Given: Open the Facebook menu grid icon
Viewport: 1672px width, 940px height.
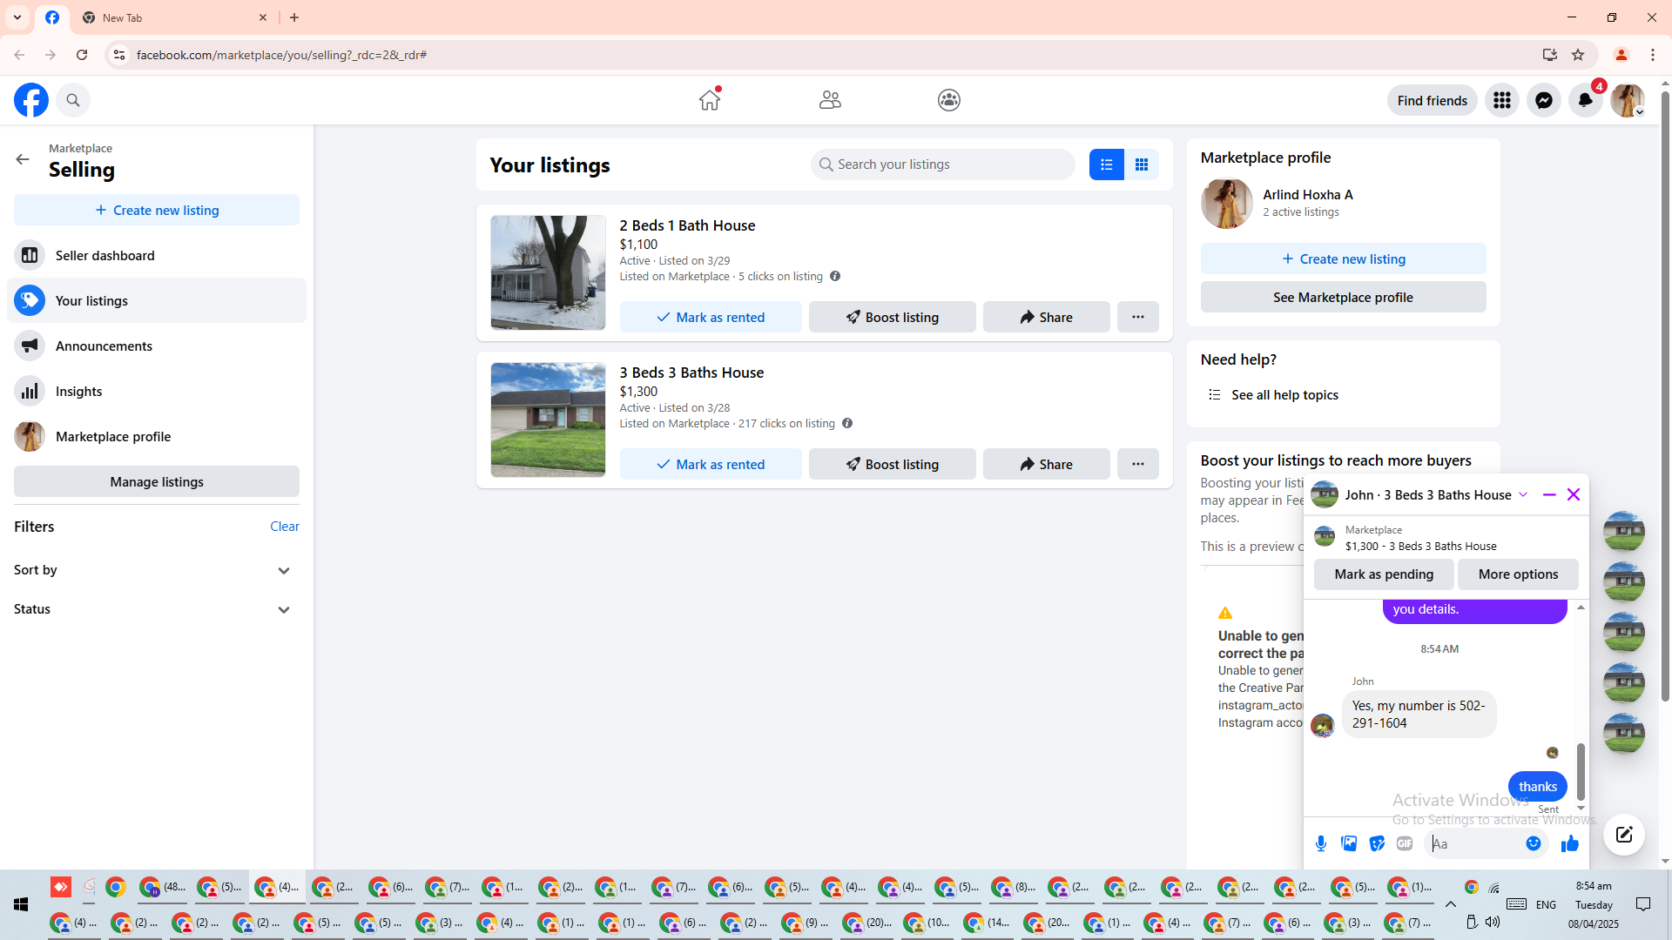Looking at the screenshot, I should coord(1501,100).
